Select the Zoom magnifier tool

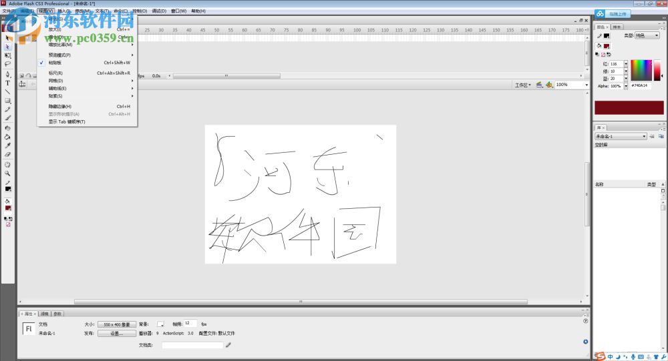pos(7,173)
